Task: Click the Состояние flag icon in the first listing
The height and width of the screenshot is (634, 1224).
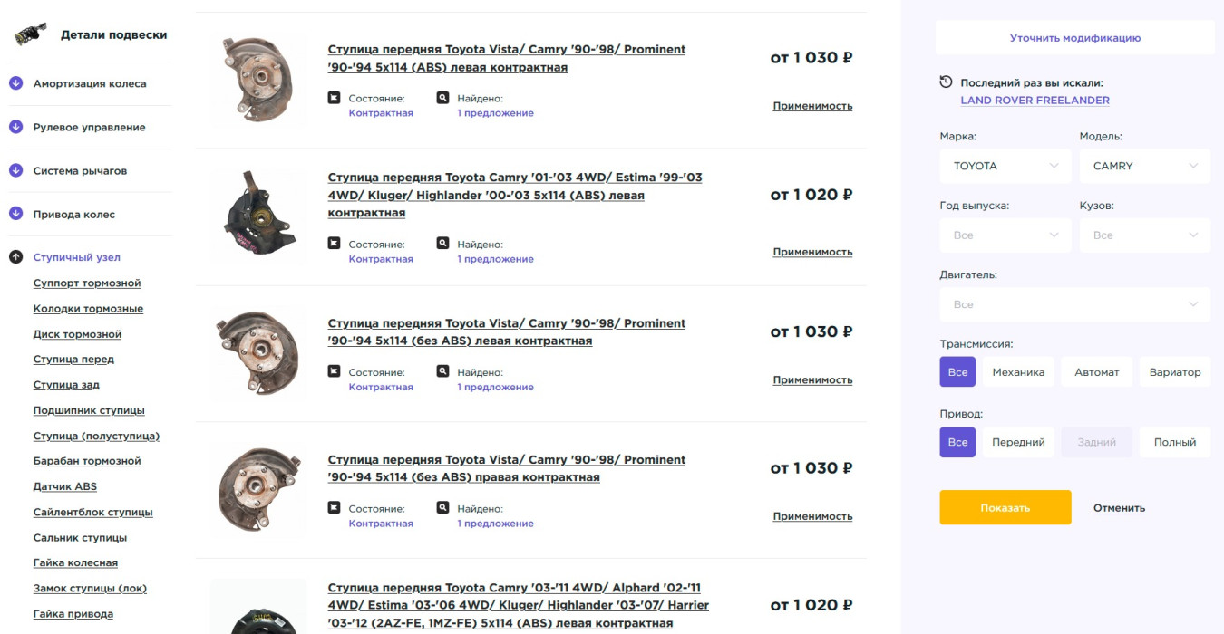Action: point(334,97)
